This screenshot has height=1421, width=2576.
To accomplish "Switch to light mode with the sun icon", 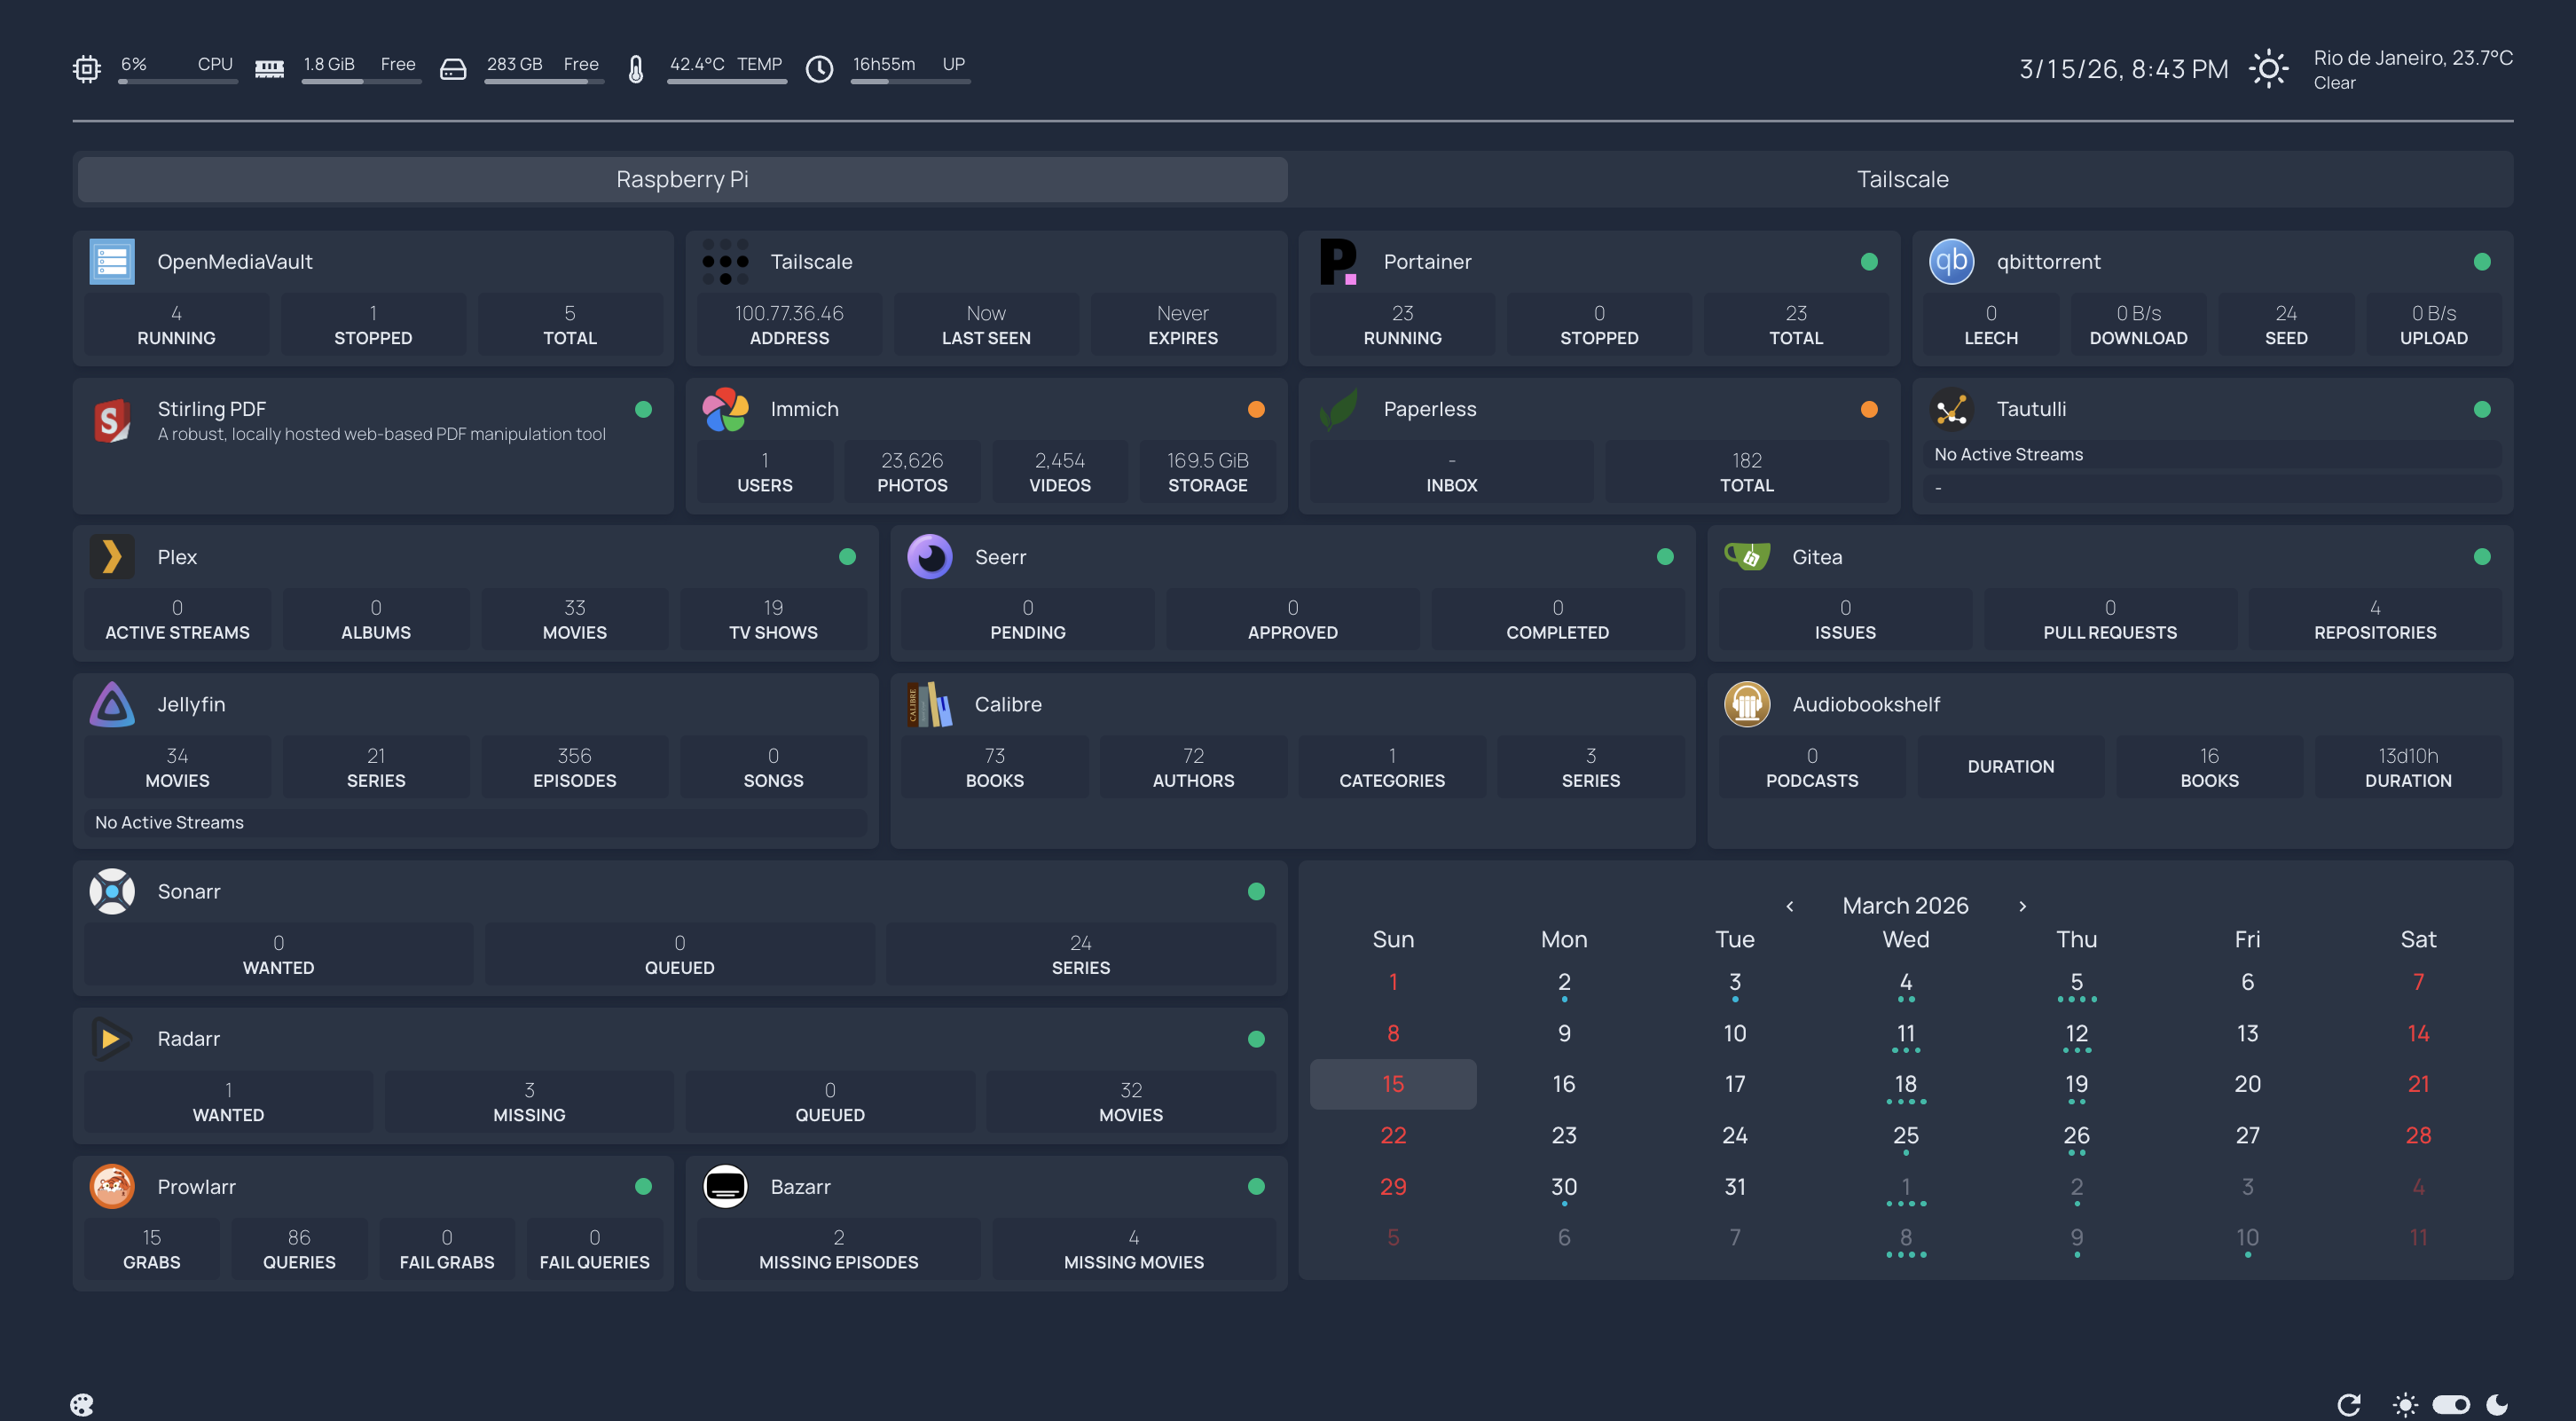I will (x=2405, y=1404).
